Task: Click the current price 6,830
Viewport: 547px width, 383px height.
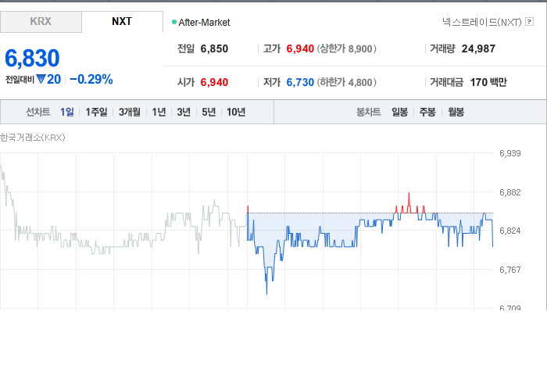Action: pyautogui.click(x=32, y=59)
